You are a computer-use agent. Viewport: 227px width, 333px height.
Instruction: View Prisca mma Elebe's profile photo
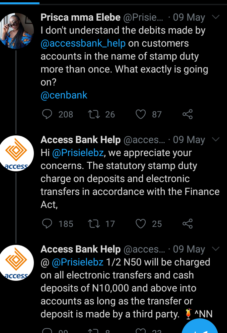click(x=16, y=31)
